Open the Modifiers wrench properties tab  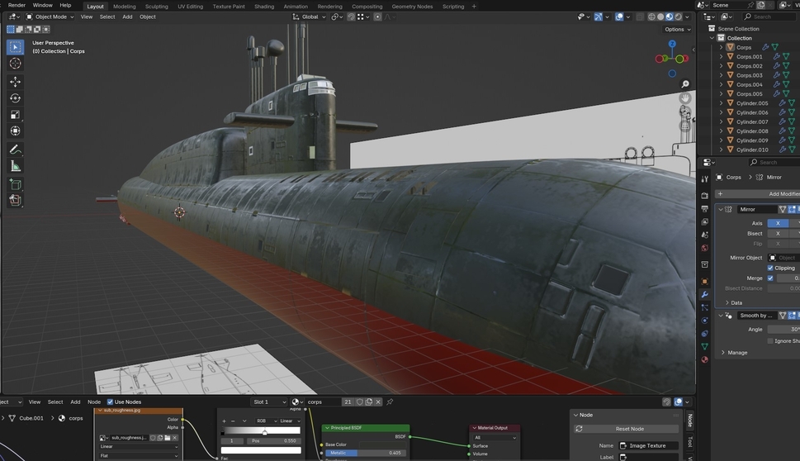(704, 294)
